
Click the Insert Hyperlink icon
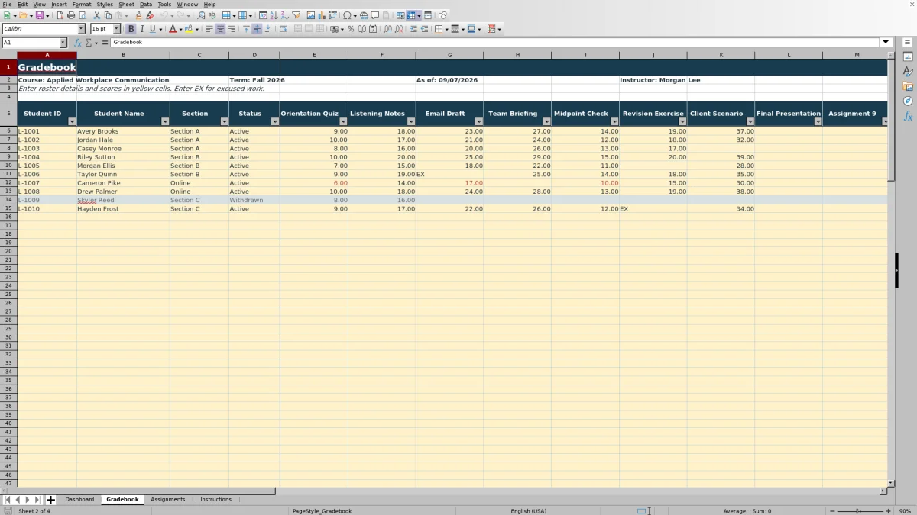pos(364,15)
